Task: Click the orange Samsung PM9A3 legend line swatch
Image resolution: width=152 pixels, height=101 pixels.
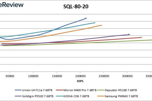Action: coord(101,96)
